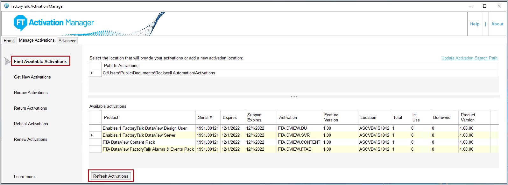Click the Location column header

[x=375, y=117]
